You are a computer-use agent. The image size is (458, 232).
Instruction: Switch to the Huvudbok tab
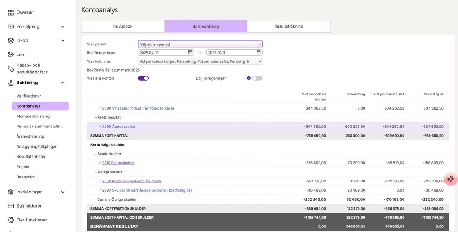123,26
